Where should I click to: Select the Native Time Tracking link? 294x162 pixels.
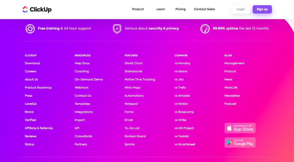[x=140, y=80]
